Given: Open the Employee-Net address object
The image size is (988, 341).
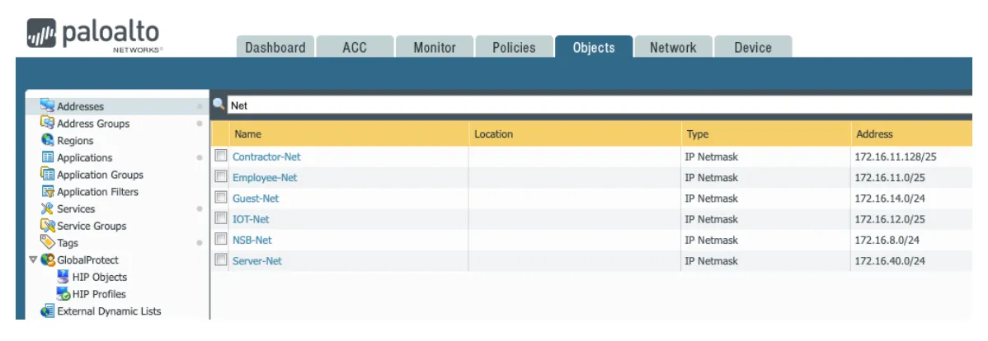Looking at the screenshot, I should pyautogui.click(x=265, y=177).
